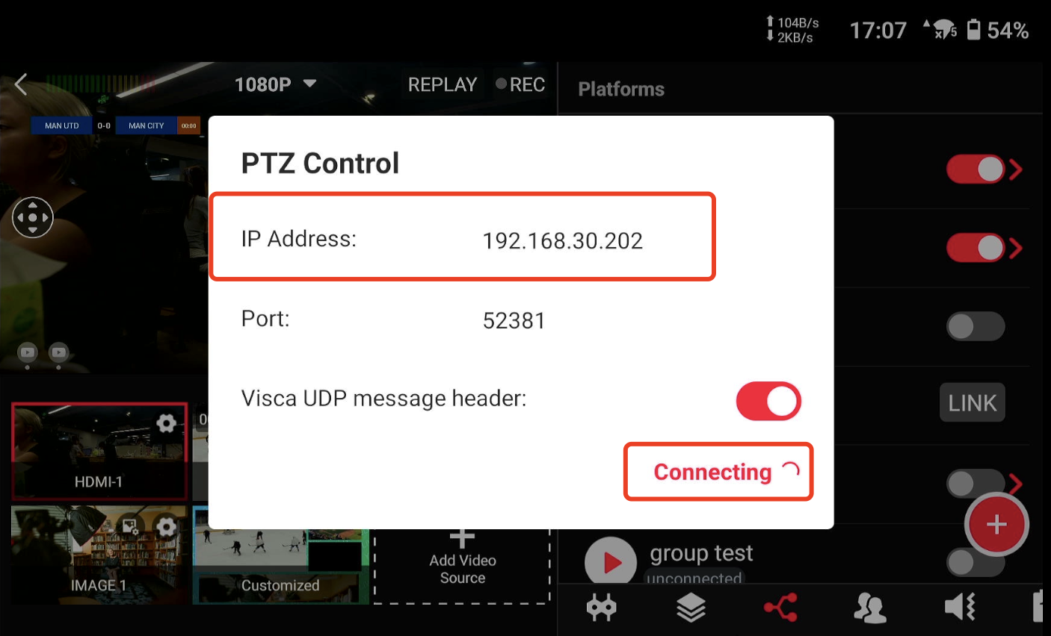Open the PTZ joystick control icon
The height and width of the screenshot is (636, 1051).
click(33, 217)
